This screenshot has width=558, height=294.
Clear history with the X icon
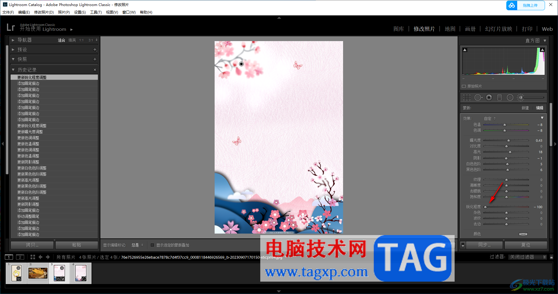(95, 70)
